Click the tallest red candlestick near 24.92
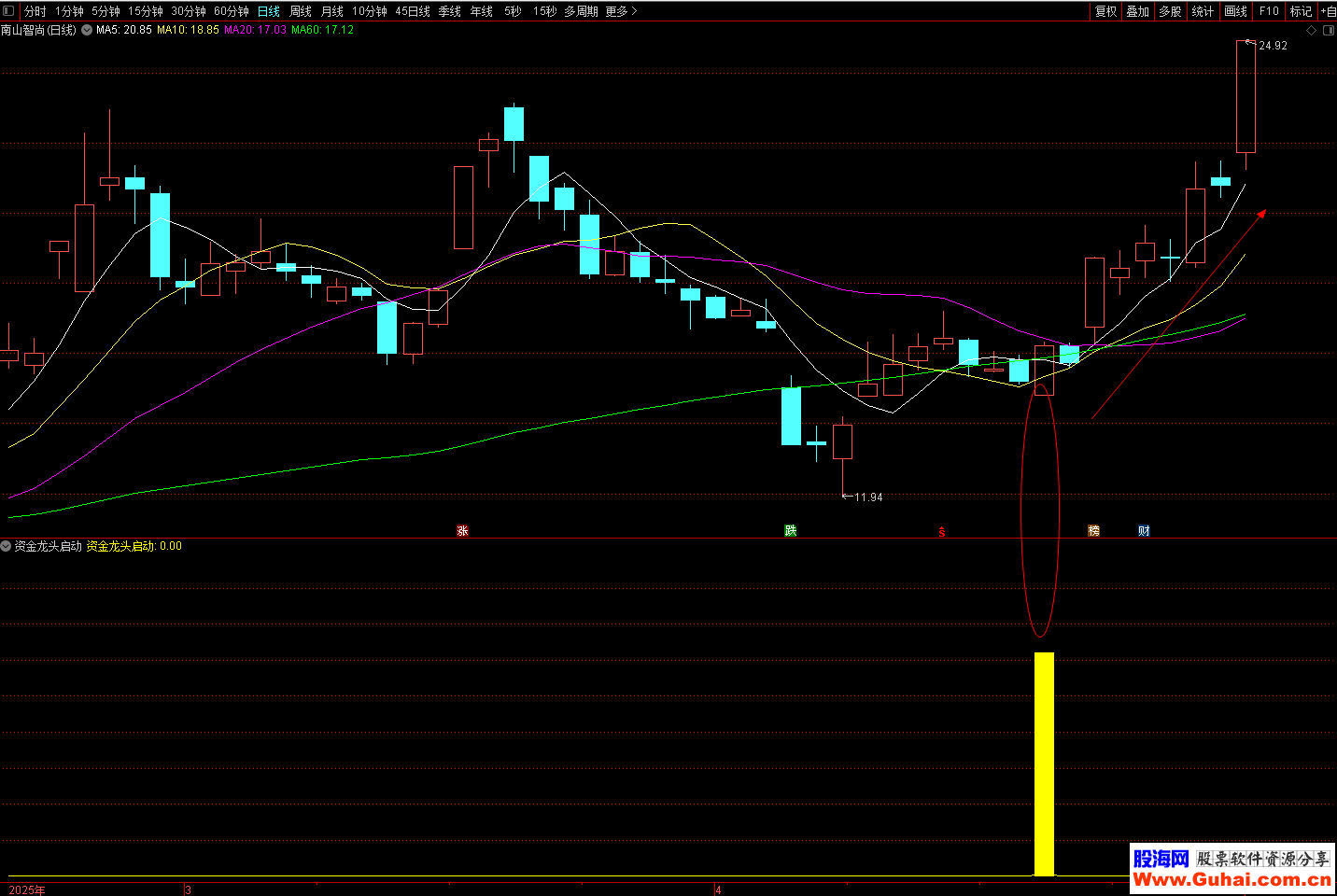Image resolution: width=1337 pixels, height=896 pixels. [x=1246, y=97]
